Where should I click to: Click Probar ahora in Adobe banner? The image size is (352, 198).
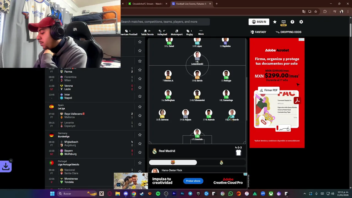[193, 181]
